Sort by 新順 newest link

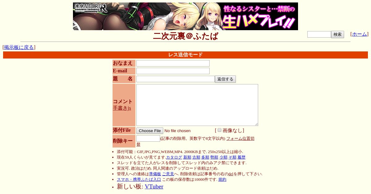click(187, 157)
